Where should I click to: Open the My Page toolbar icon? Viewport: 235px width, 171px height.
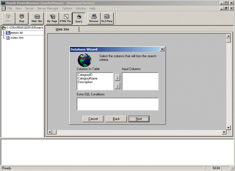pos(52,18)
